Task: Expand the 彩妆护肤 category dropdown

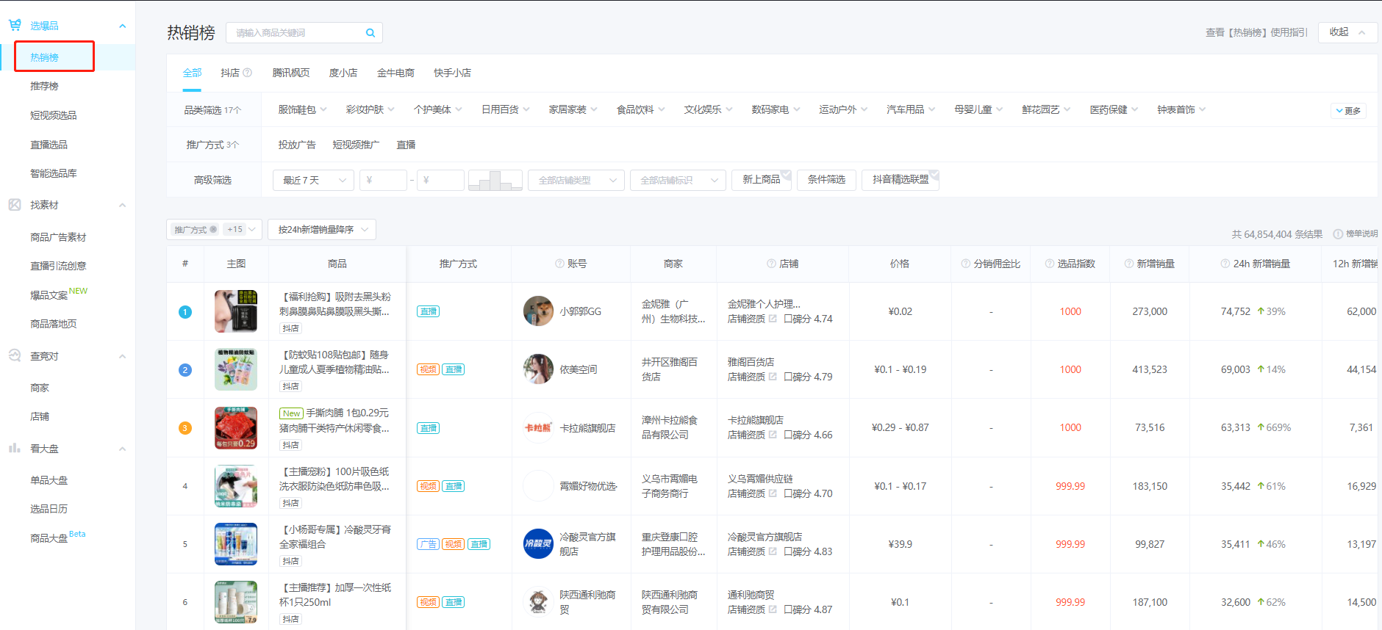Action: [370, 109]
